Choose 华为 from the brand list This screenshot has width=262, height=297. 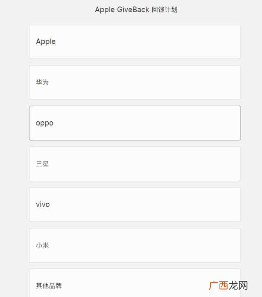click(135, 82)
